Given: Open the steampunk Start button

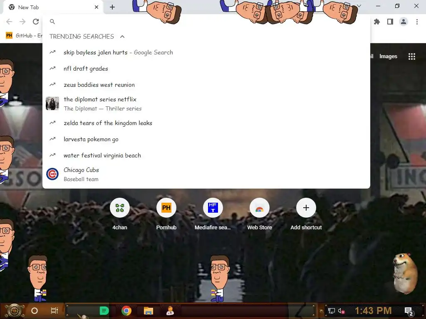Looking at the screenshot, I should coord(15,311).
